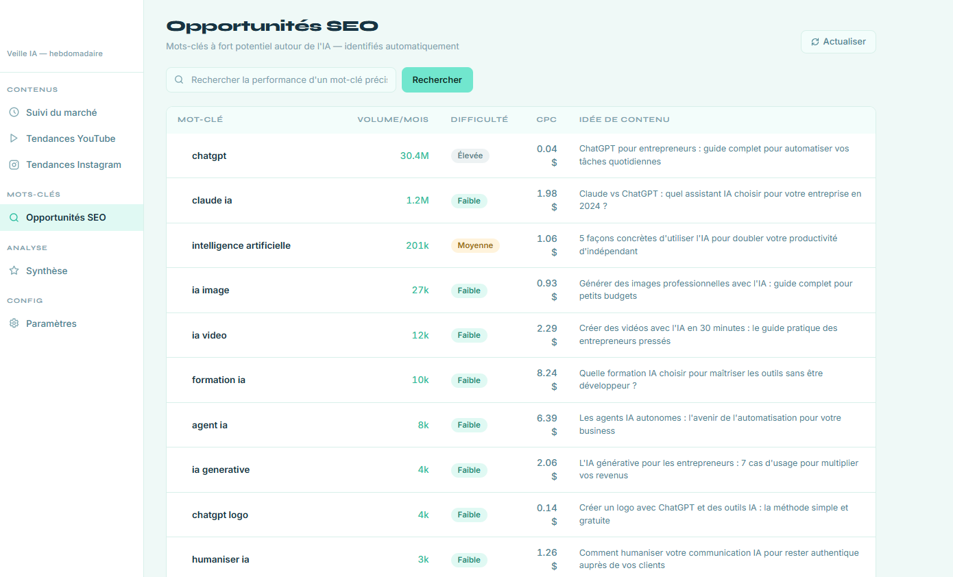Viewport: 953px width, 577px height.
Task: Select the agent ia keyword
Action: coord(210,425)
